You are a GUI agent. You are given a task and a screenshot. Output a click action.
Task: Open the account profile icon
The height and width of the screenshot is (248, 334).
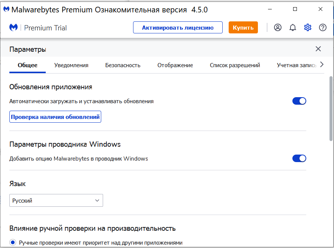(277, 27)
